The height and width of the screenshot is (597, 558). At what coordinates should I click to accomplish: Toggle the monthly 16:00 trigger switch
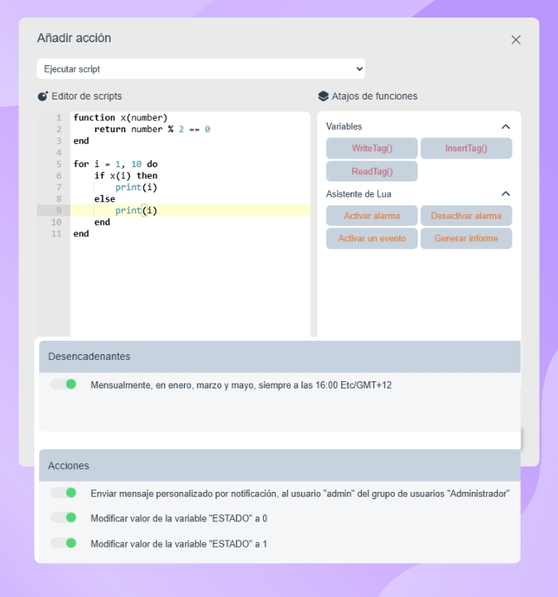(x=64, y=384)
